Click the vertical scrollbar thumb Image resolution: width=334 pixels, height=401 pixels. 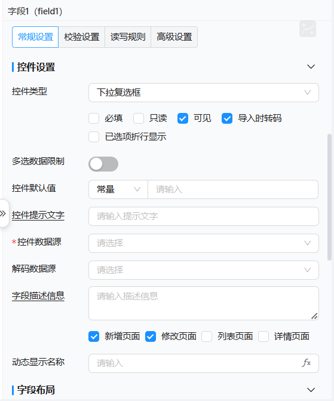click(329, 197)
